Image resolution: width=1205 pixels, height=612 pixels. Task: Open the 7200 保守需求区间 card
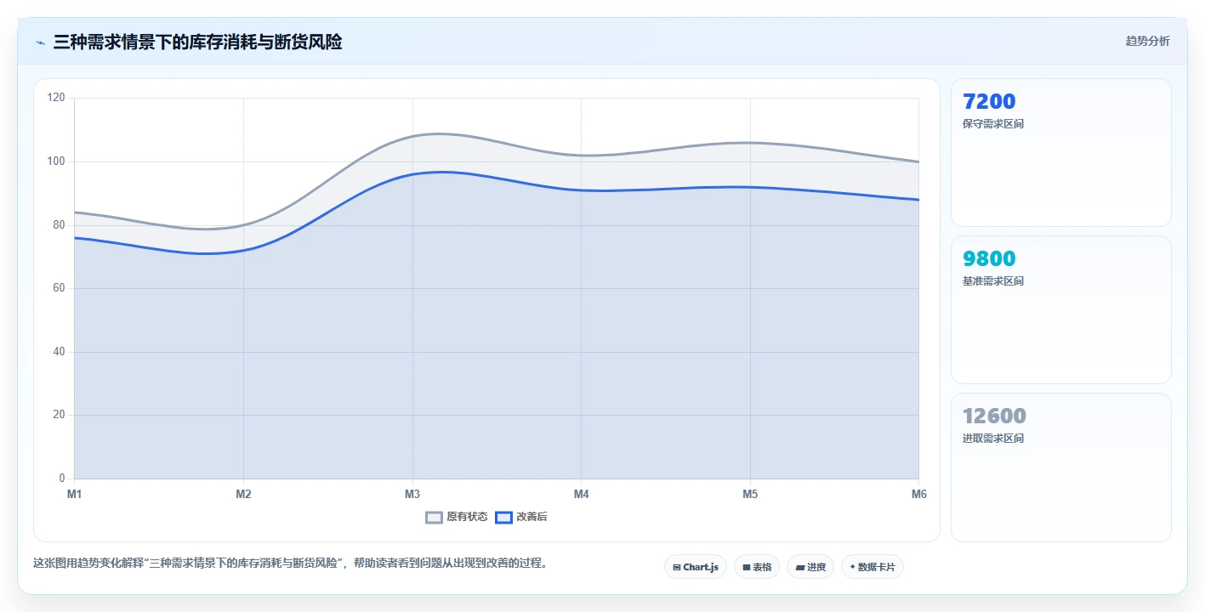pos(1061,153)
